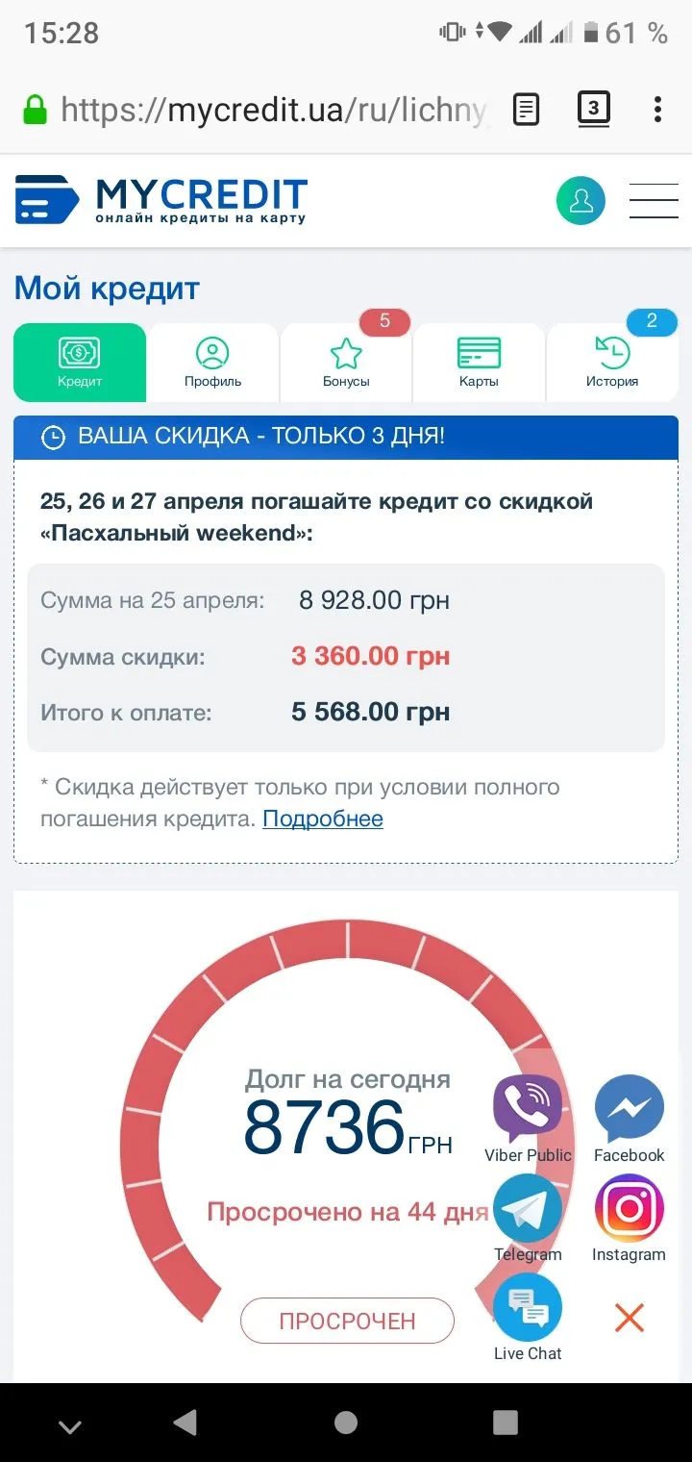Open Instagram icon

point(629,1208)
